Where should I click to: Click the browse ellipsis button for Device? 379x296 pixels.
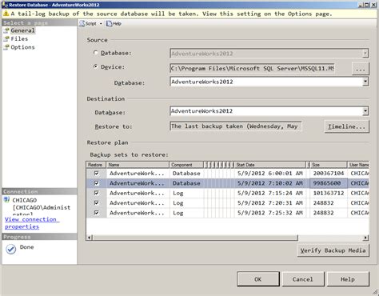361,69
